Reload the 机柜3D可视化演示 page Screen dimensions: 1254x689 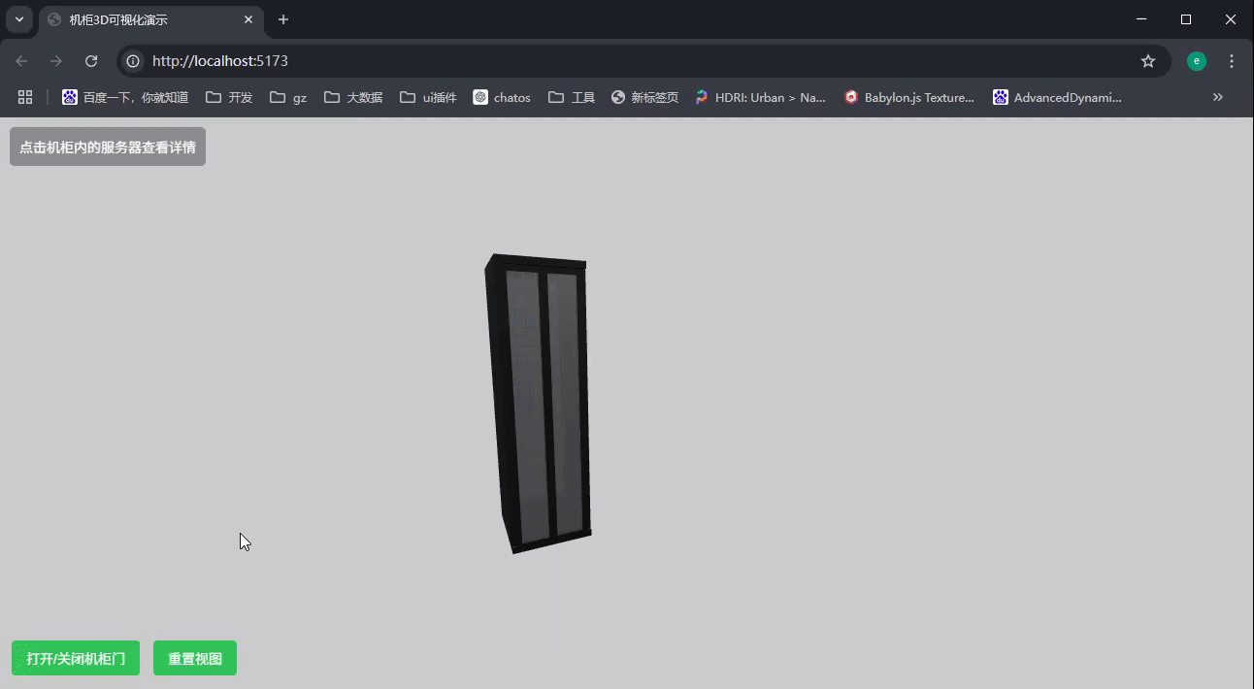point(90,60)
